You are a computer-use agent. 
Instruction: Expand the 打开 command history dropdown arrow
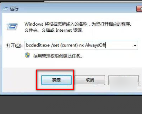(x=135, y=46)
